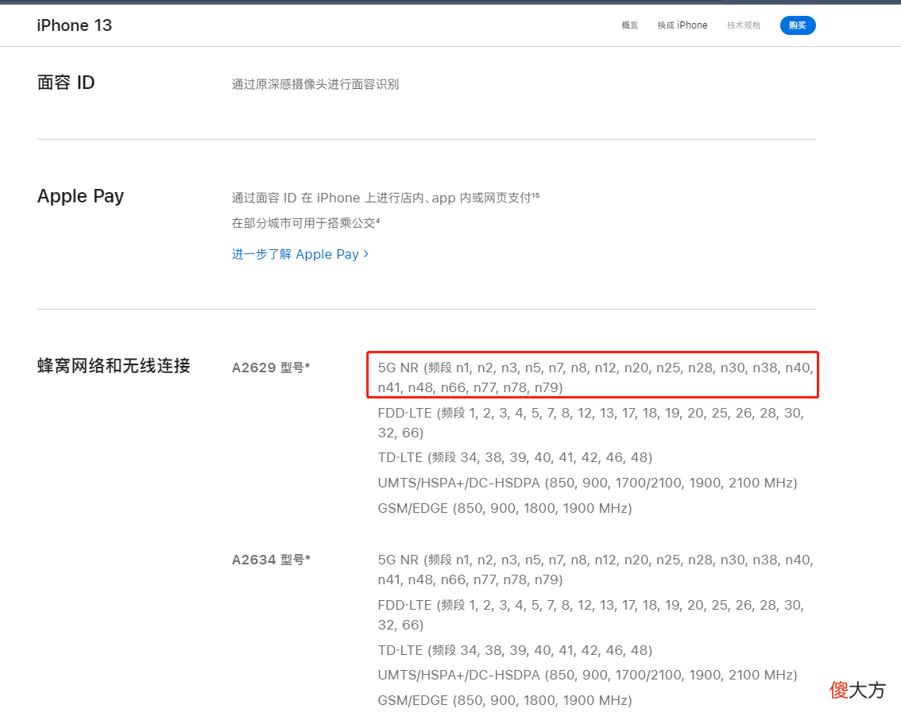
Task: Click the 傻大方 watermark text
Action: [x=857, y=691]
